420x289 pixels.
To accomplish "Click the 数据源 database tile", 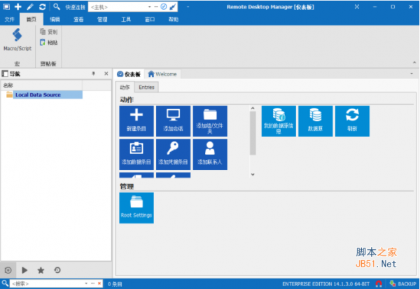I will click(316, 121).
